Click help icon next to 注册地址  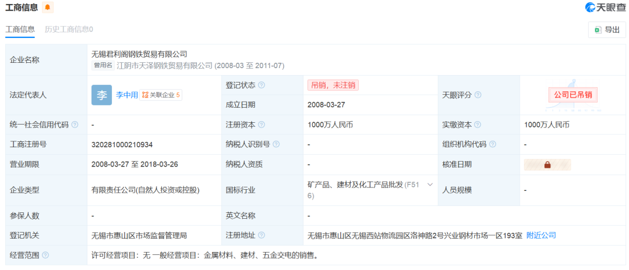coord(262,235)
